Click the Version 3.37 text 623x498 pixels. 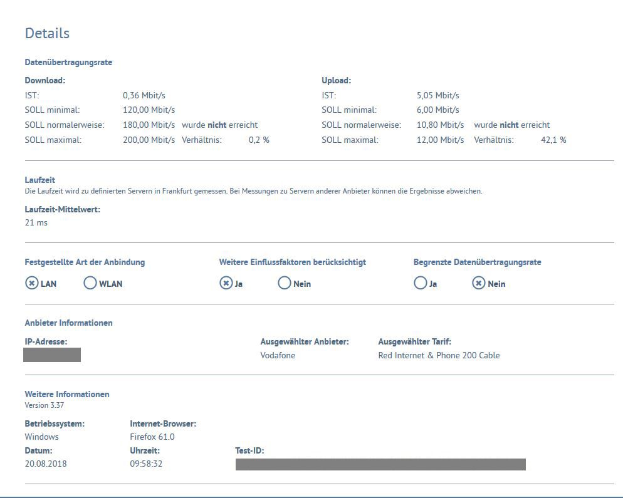(44, 405)
